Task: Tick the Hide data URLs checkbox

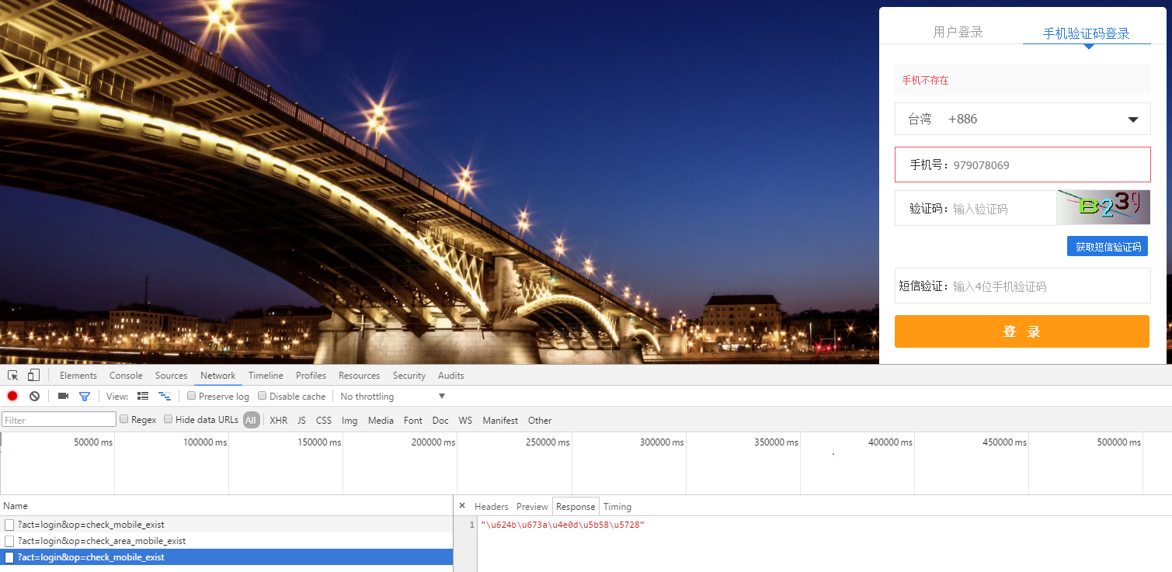Action: [169, 420]
